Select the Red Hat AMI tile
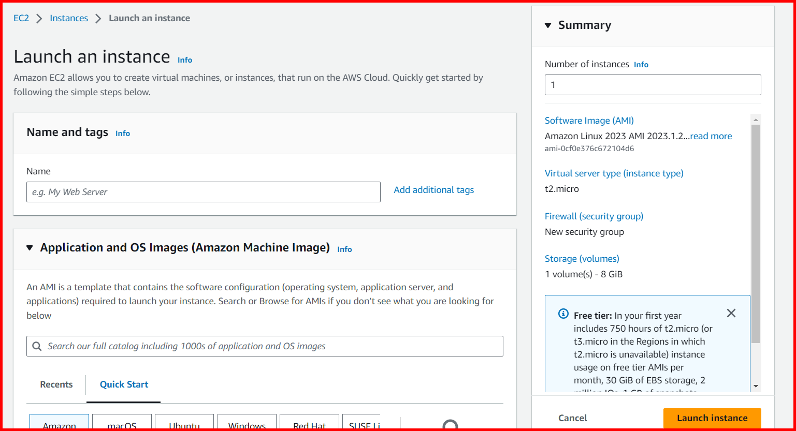Image resolution: width=796 pixels, height=431 pixels. point(309,423)
